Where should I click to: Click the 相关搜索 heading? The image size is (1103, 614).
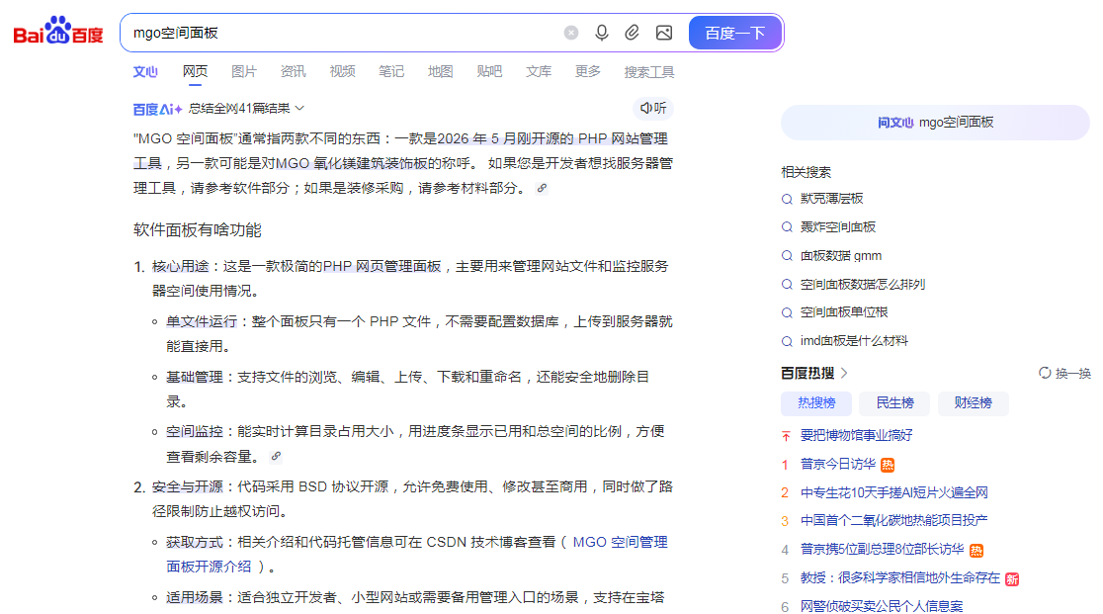[x=806, y=172]
